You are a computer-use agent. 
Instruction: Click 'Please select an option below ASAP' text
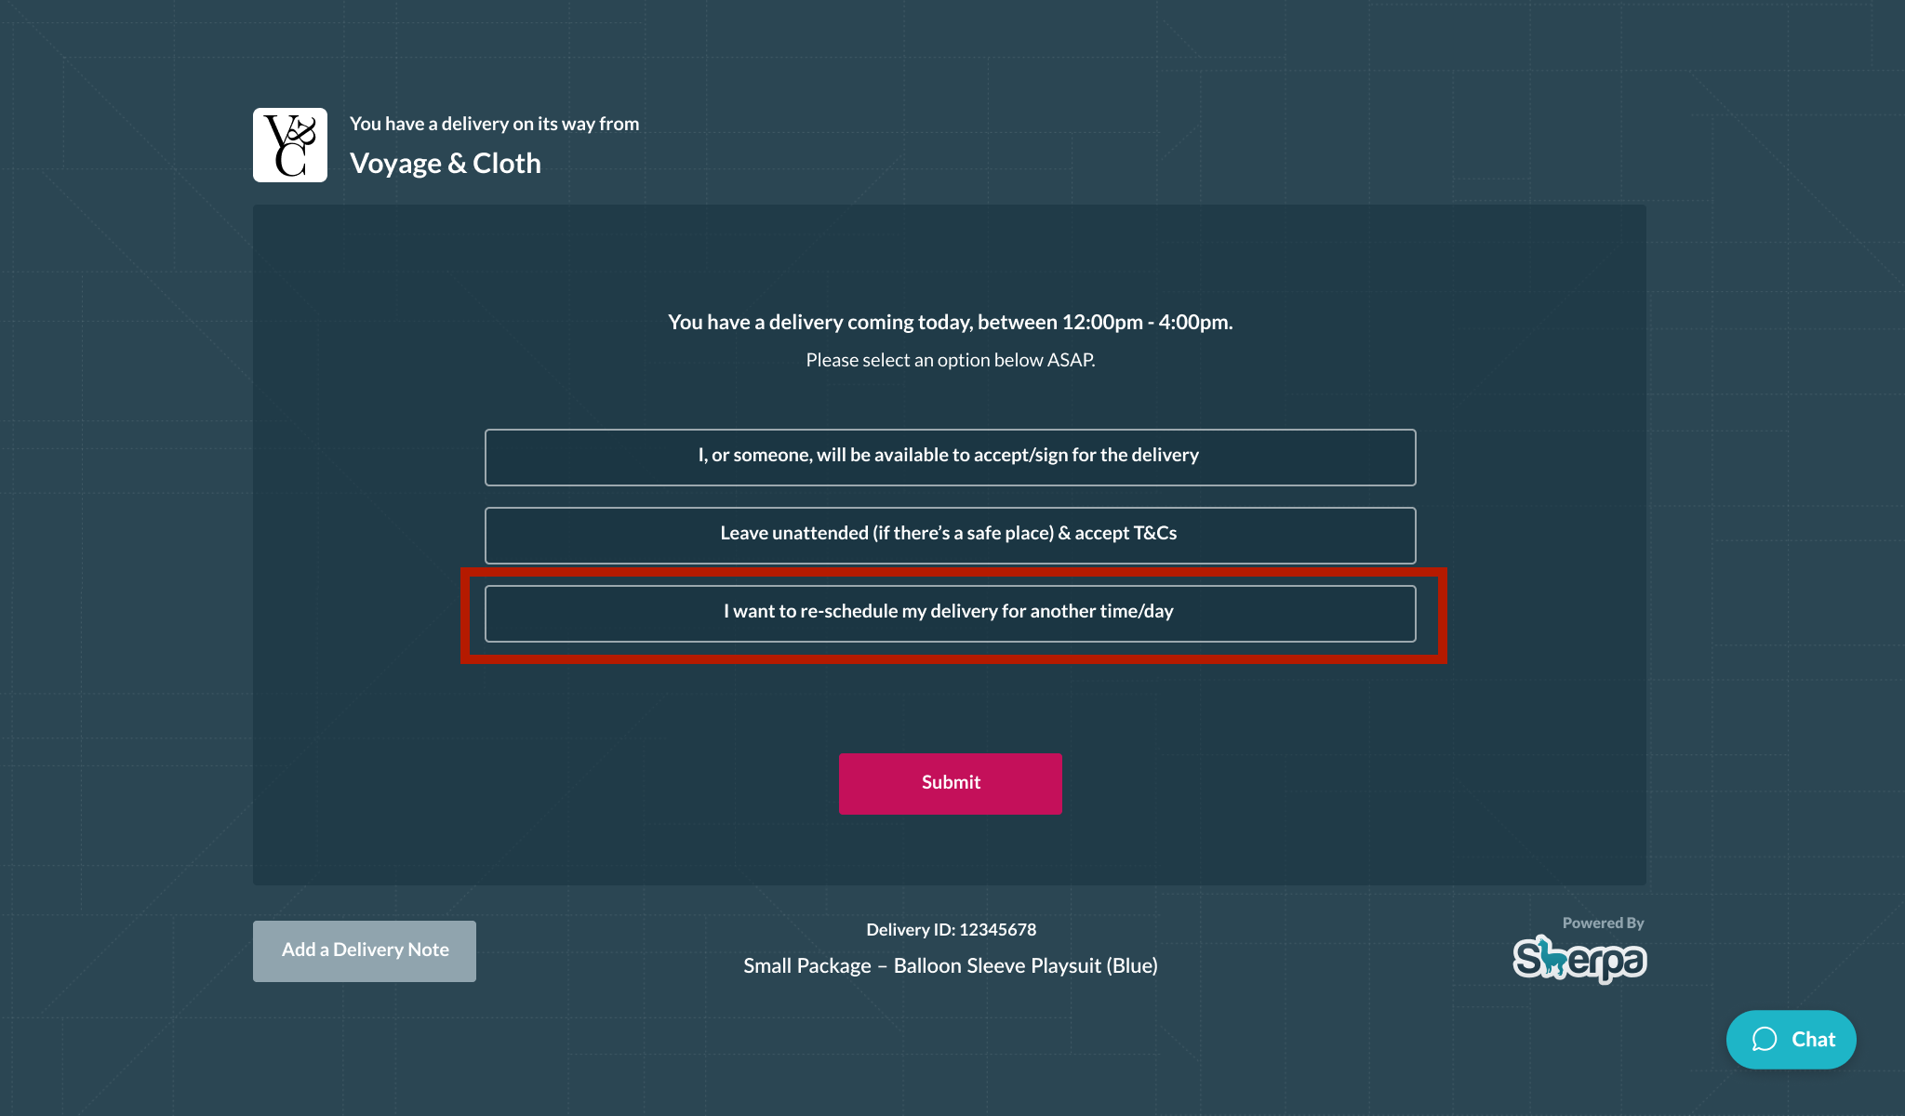click(x=950, y=361)
